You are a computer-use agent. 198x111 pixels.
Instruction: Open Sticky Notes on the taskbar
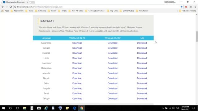click(x=67, y=108)
